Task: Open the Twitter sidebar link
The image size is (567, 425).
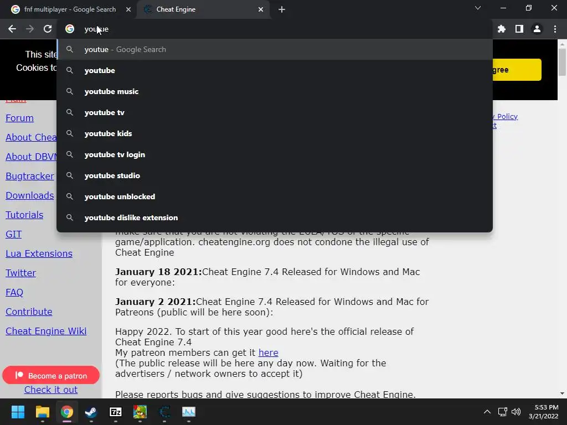Action: (20, 273)
